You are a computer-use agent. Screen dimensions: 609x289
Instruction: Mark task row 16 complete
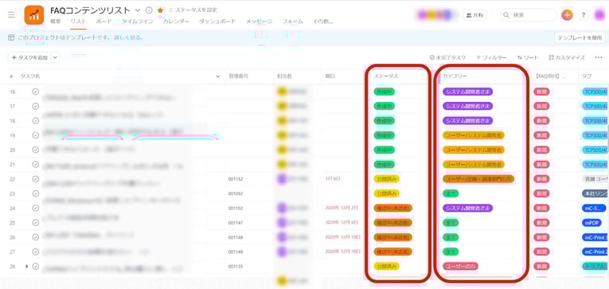[x=36, y=92]
